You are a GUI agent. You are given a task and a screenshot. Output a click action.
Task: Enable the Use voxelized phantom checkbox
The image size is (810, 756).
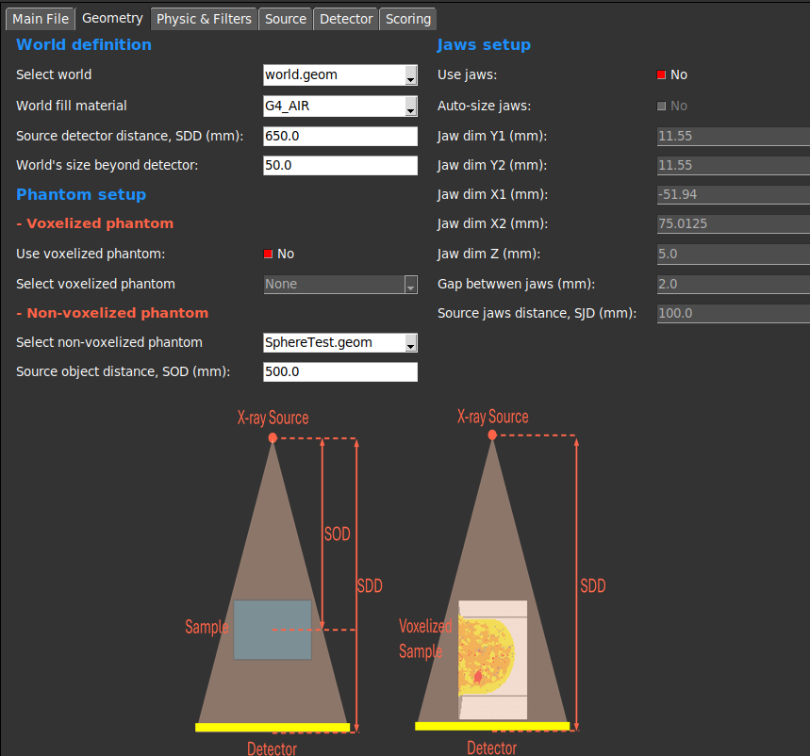(x=268, y=255)
